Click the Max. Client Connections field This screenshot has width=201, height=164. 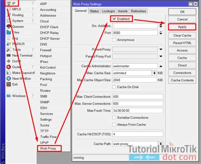tap(138, 96)
